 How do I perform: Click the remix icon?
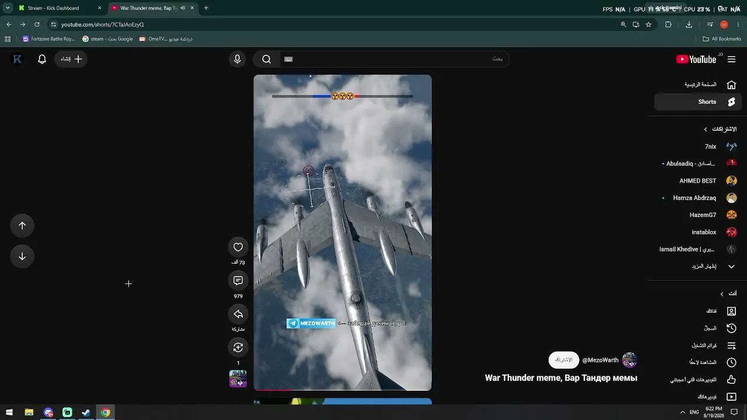[238, 347]
